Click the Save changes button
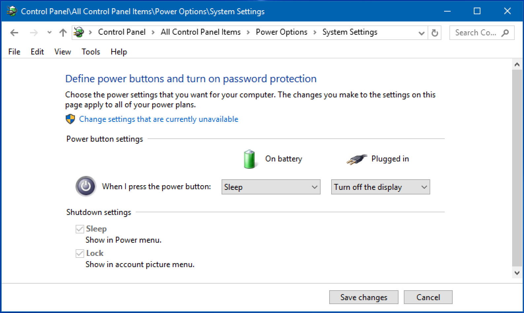524x313 pixels. click(x=364, y=297)
